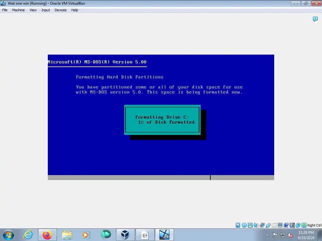Click the VirtualBox window title bar icon
Viewport: 322px width, 241px height.
[3, 3]
